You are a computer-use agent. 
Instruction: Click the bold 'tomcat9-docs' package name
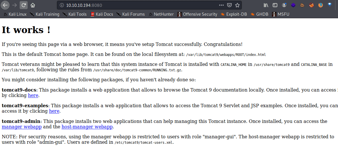[19, 90]
